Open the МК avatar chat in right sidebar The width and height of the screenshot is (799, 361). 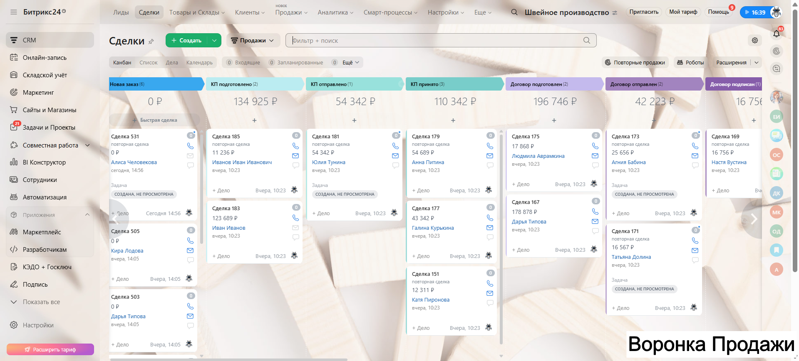pyautogui.click(x=777, y=212)
